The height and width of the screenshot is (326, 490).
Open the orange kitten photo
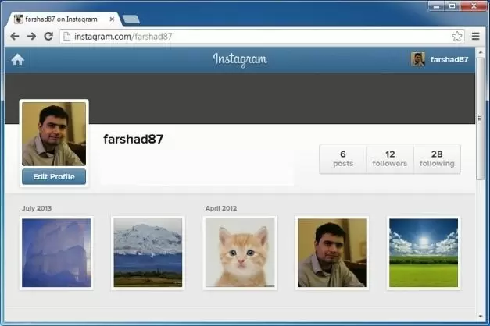pyautogui.click(x=240, y=253)
